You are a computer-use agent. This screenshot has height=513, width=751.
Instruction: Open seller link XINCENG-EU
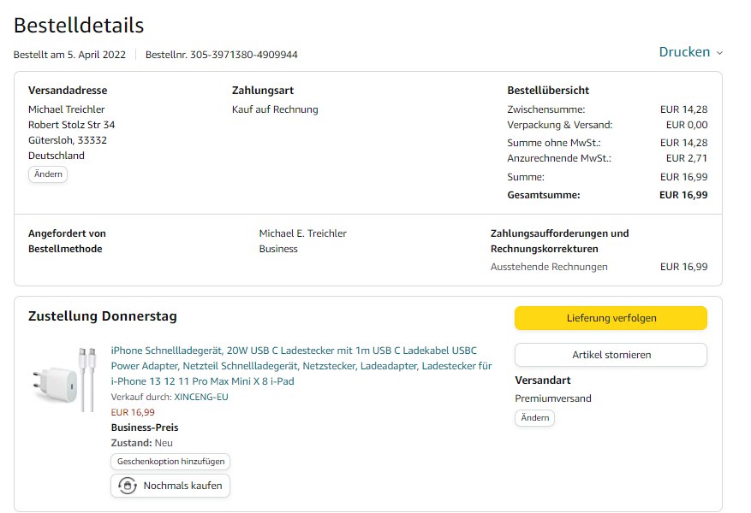[x=201, y=397]
